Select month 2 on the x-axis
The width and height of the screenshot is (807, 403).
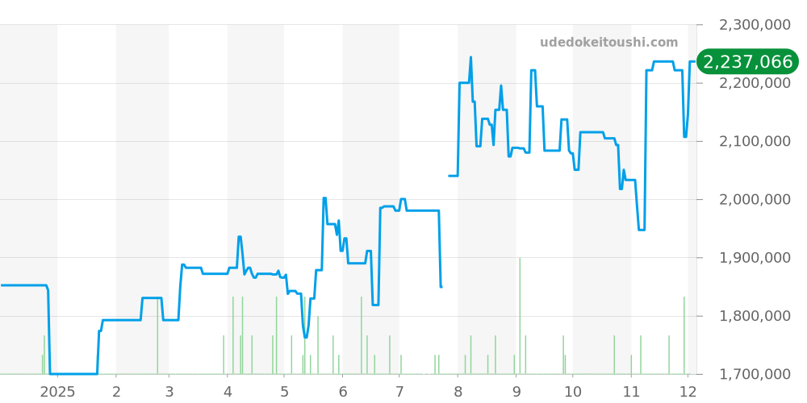(x=116, y=392)
